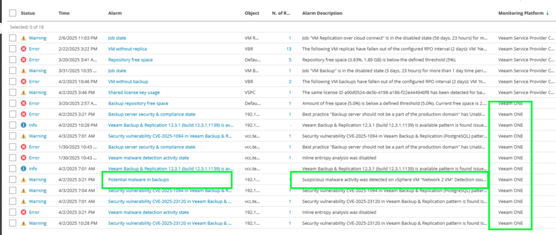Image resolution: width=556 pixels, height=235 pixels.
Task: Click the error icon for VM without replica
Action: click(x=23, y=49)
